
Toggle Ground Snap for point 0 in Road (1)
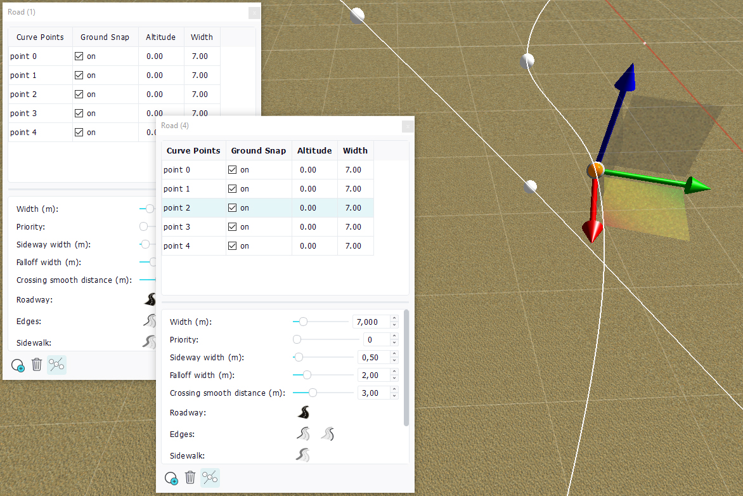[x=79, y=56]
